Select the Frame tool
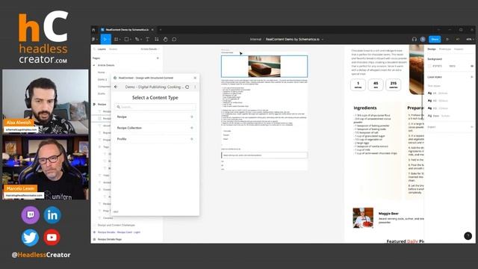478x269 pixels. tap(116, 40)
